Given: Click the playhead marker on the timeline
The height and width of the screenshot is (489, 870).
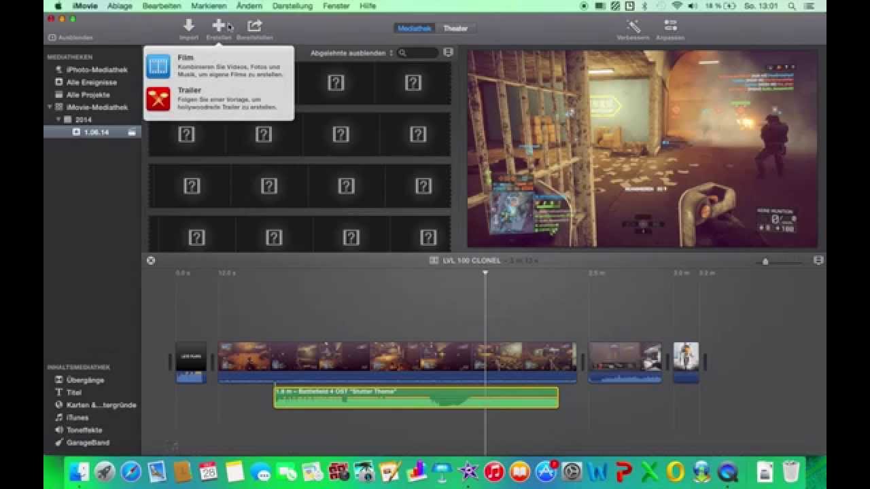Looking at the screenshot, I should (x=485, y=272).
